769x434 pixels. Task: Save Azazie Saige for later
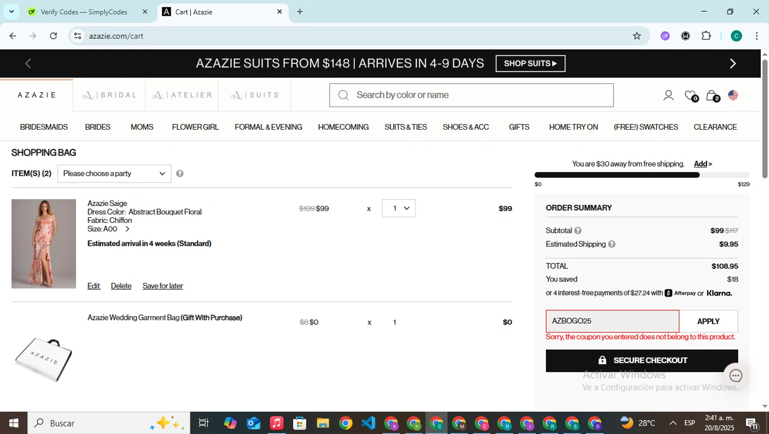(163, 286)
